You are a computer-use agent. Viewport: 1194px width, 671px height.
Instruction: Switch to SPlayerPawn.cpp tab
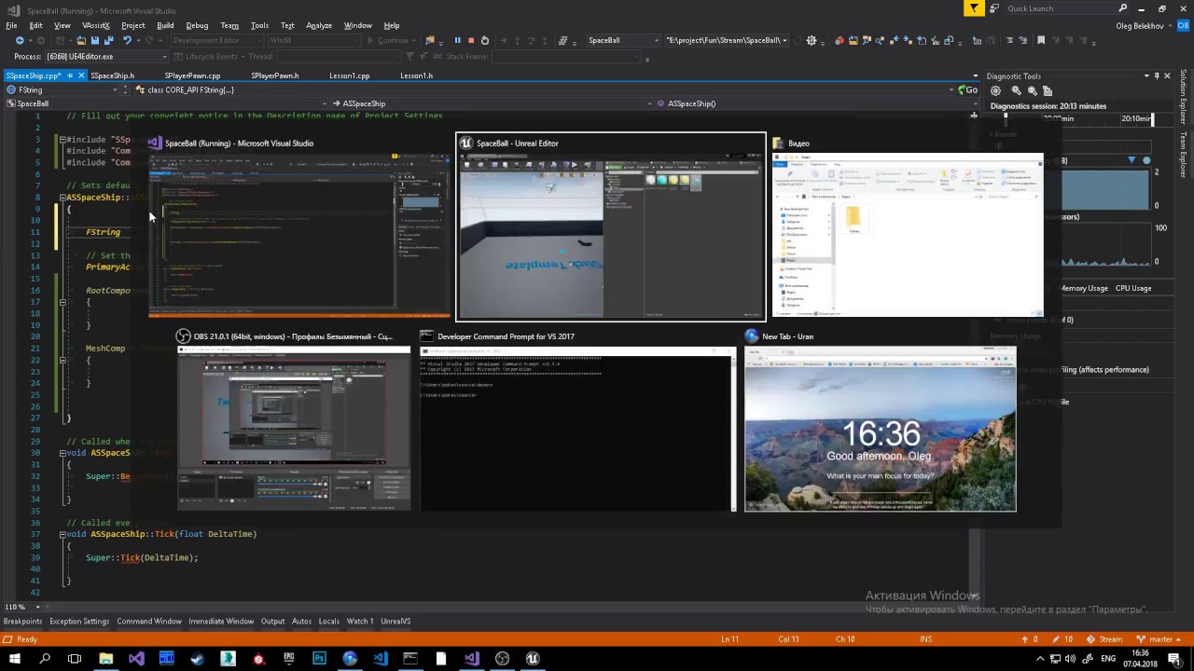192,75
